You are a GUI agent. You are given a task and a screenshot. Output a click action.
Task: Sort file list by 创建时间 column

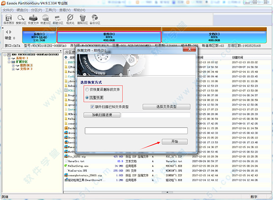click(x=238, y=57)
